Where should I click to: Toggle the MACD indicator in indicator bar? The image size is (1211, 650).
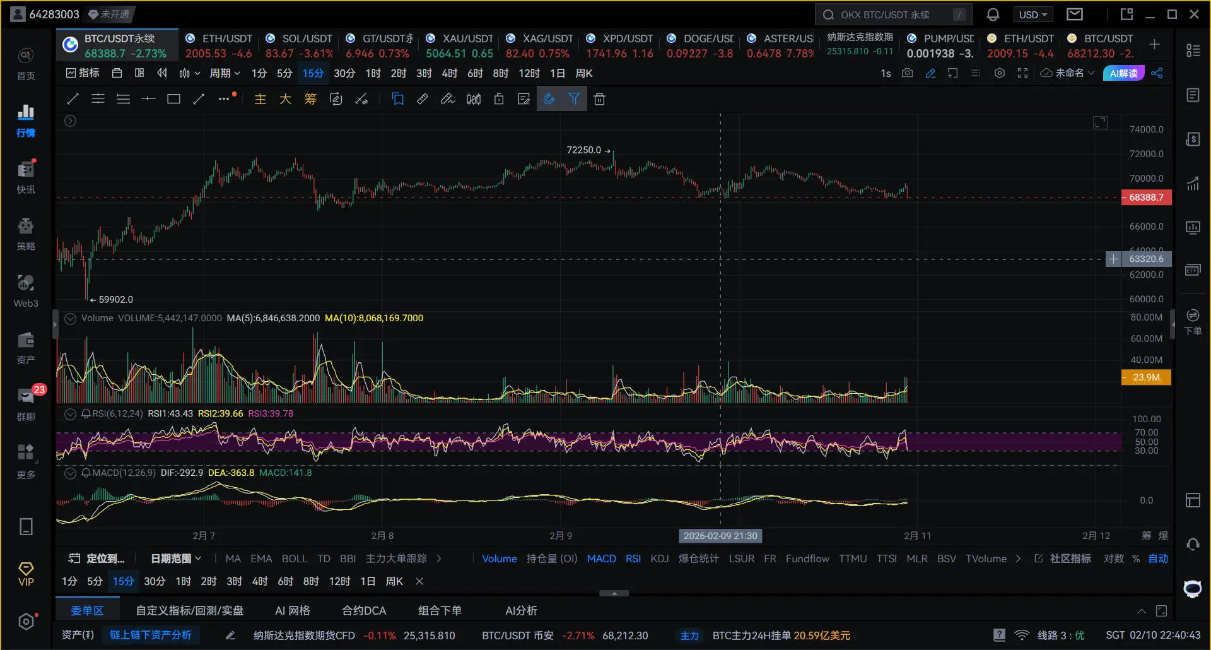tap(601, 558)
